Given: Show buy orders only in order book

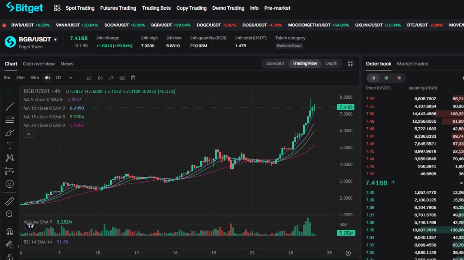Looking at the screenshot, I should (x=386, y=78).
